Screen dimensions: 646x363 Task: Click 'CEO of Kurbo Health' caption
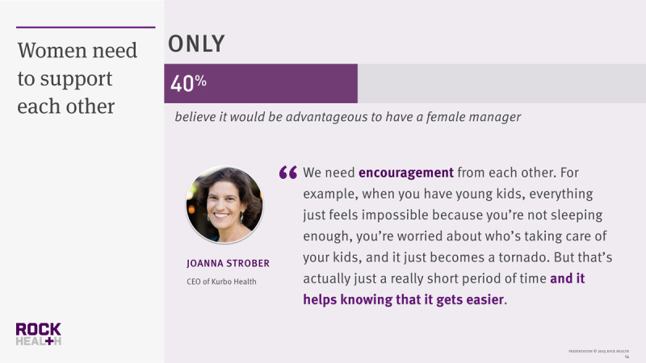[x=221, y=282]
